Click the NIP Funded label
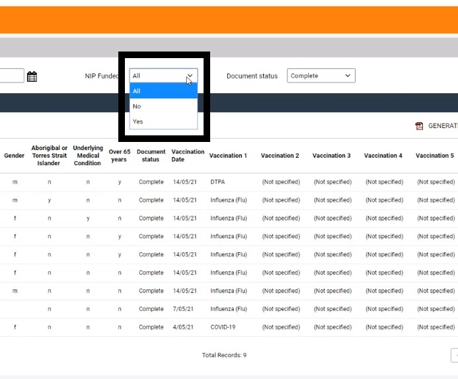The height and width of the screenshot is (379, 458). pyautogui.click(x=102, y=76)
